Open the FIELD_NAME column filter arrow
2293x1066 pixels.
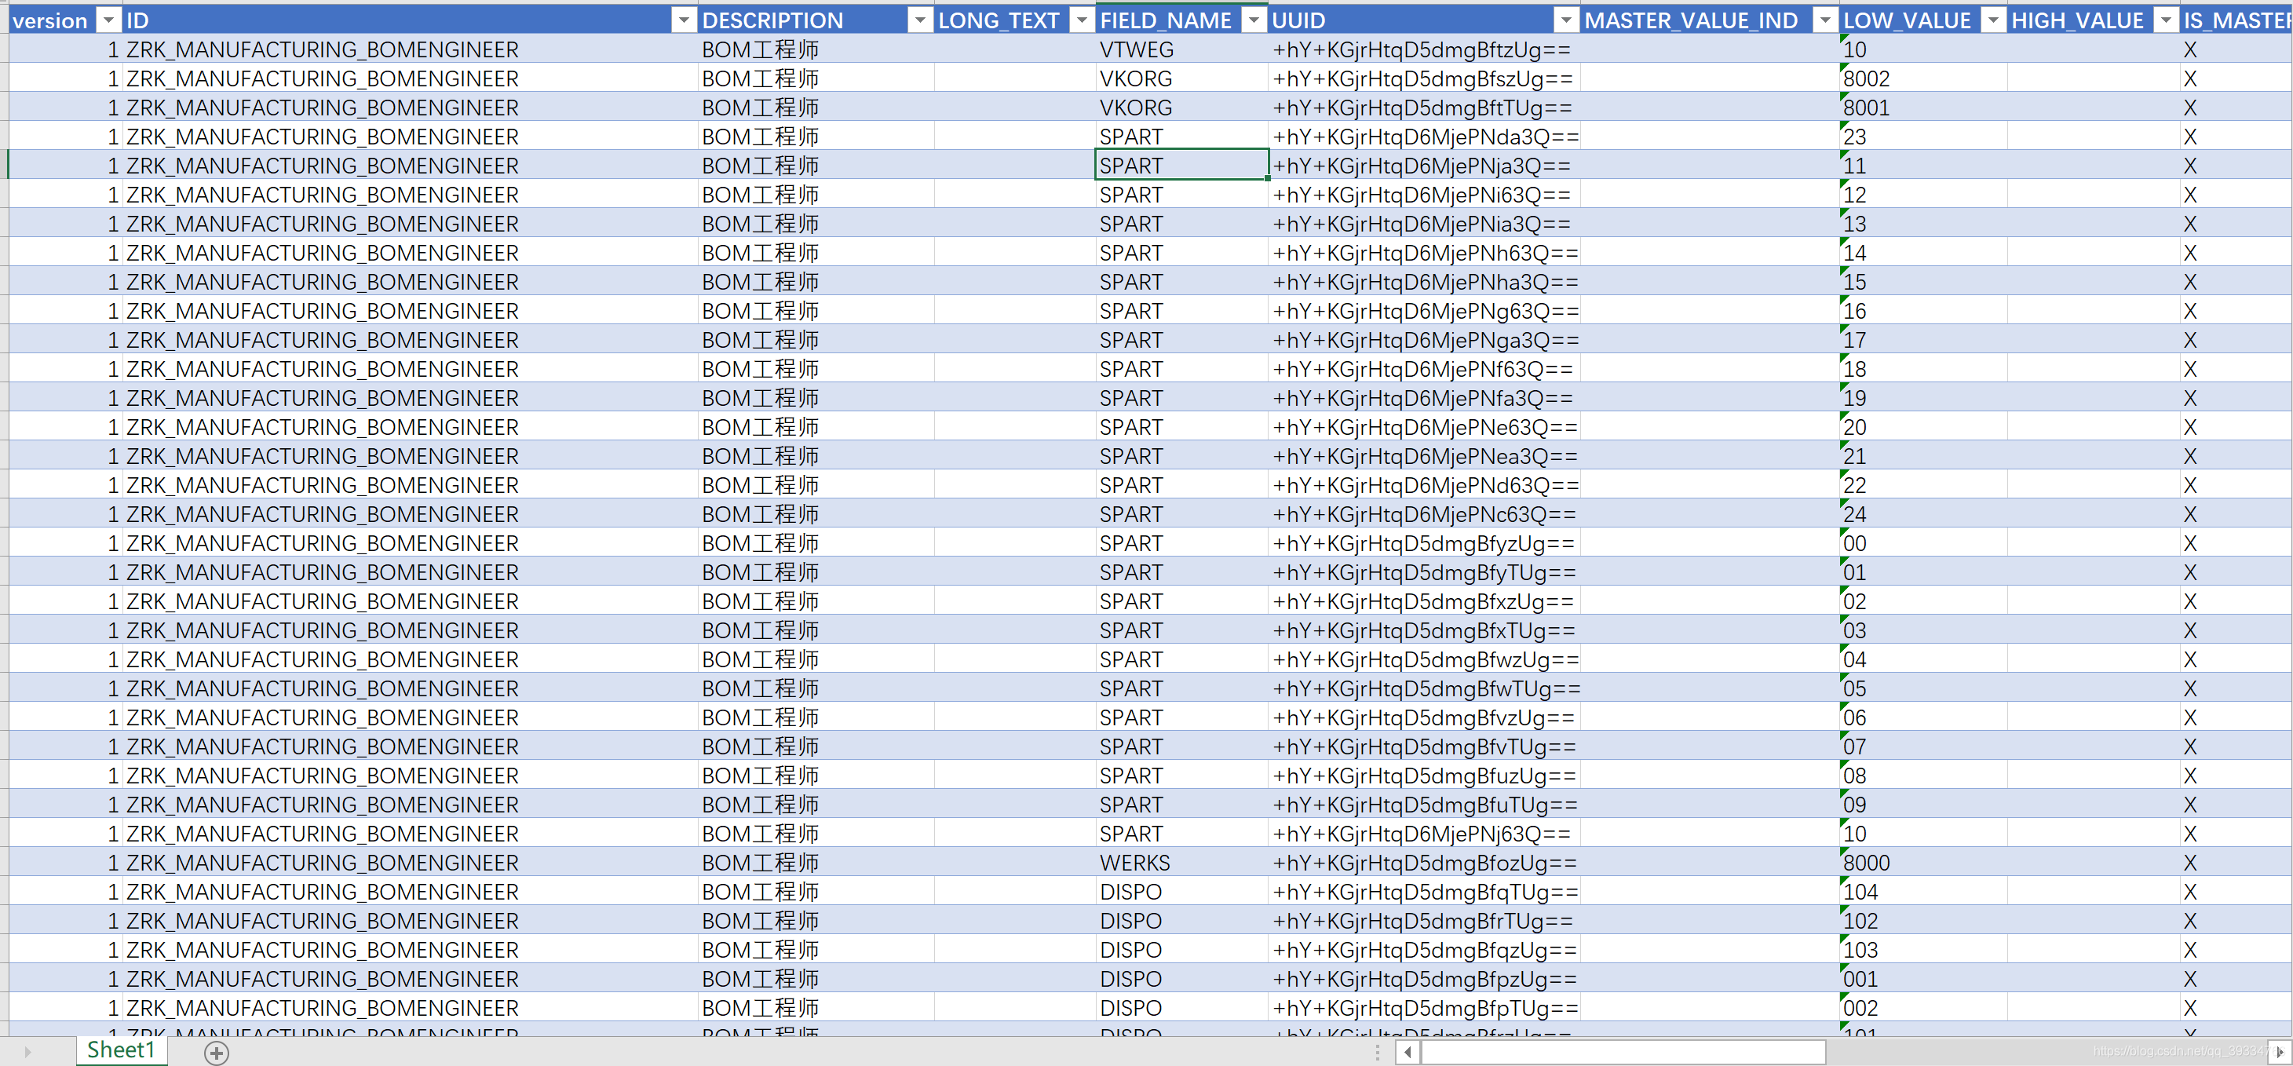coord(1254,20)
